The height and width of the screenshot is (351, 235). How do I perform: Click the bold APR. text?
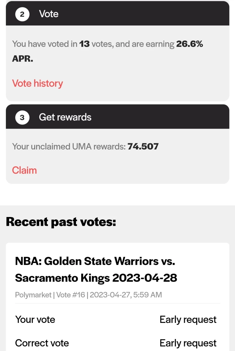pyautogui.click(x=23, y=59)
